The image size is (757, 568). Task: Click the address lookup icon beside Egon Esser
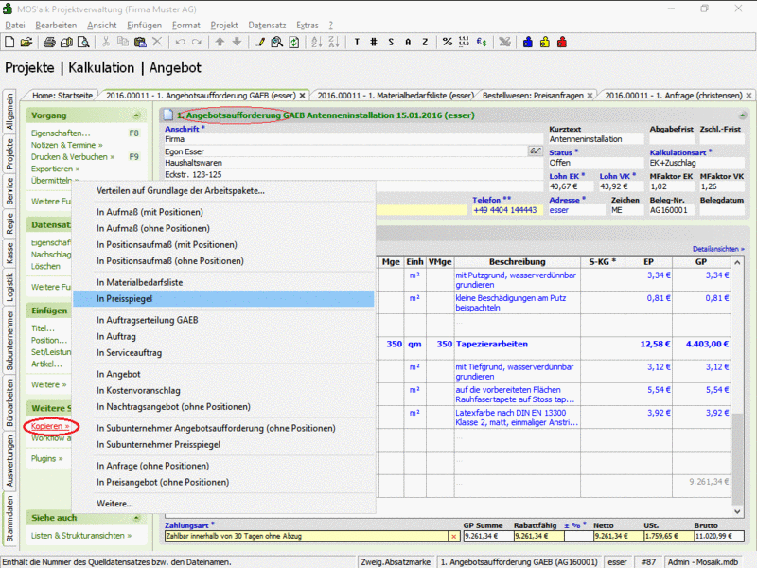coord(535,151)
